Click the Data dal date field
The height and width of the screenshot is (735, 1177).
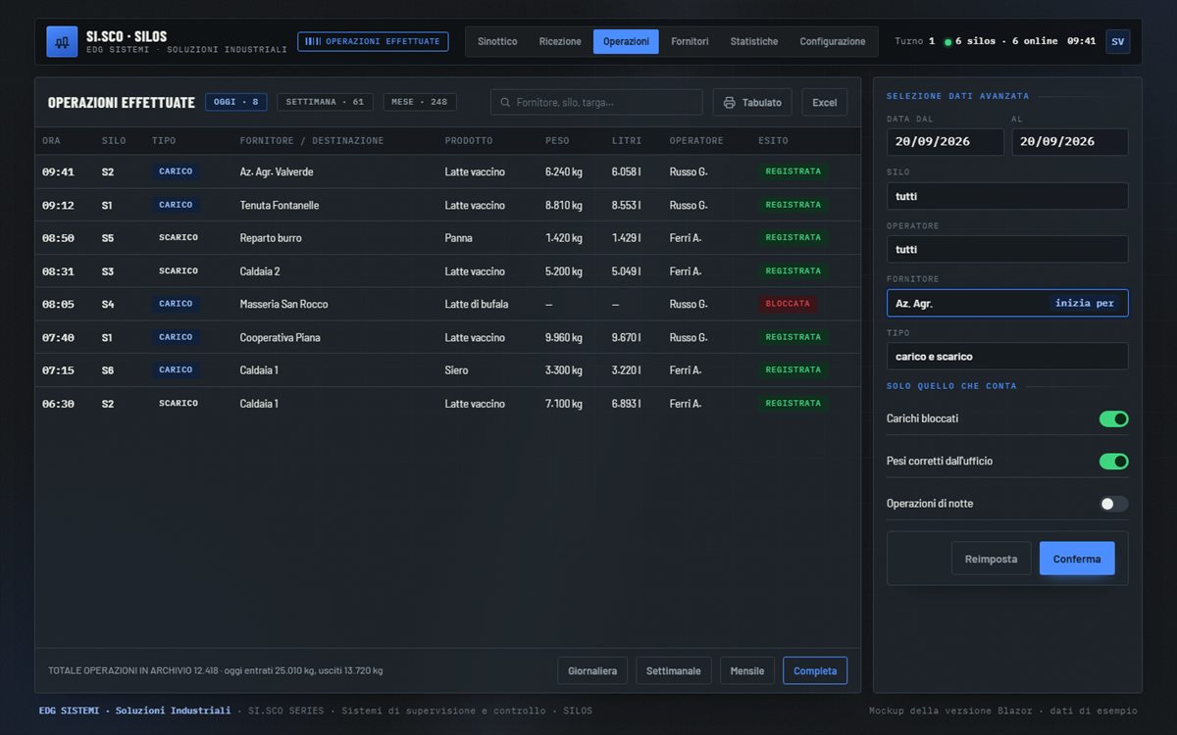(946, 142)
